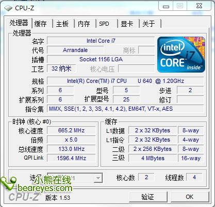Show the 关于 (About) tab

[148, 24]
